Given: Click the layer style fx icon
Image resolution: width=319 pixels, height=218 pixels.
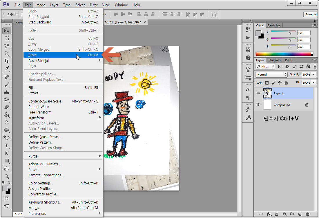Looking at the screenshot, I should (x=269, y=214).
